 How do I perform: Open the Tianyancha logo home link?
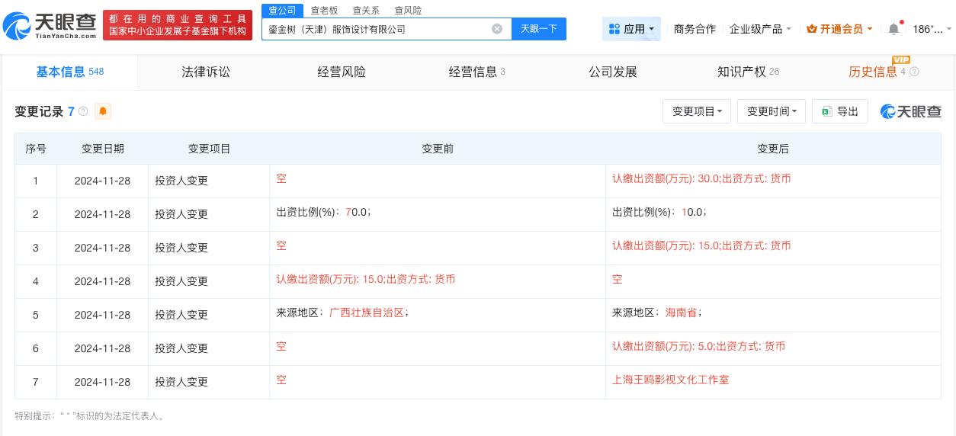(x=50, y=27)
